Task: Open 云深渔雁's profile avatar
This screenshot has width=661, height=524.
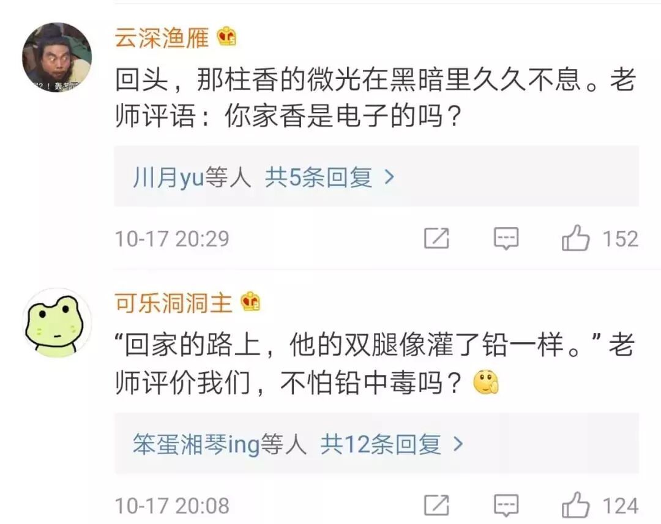Action: [x=57, y=58]
